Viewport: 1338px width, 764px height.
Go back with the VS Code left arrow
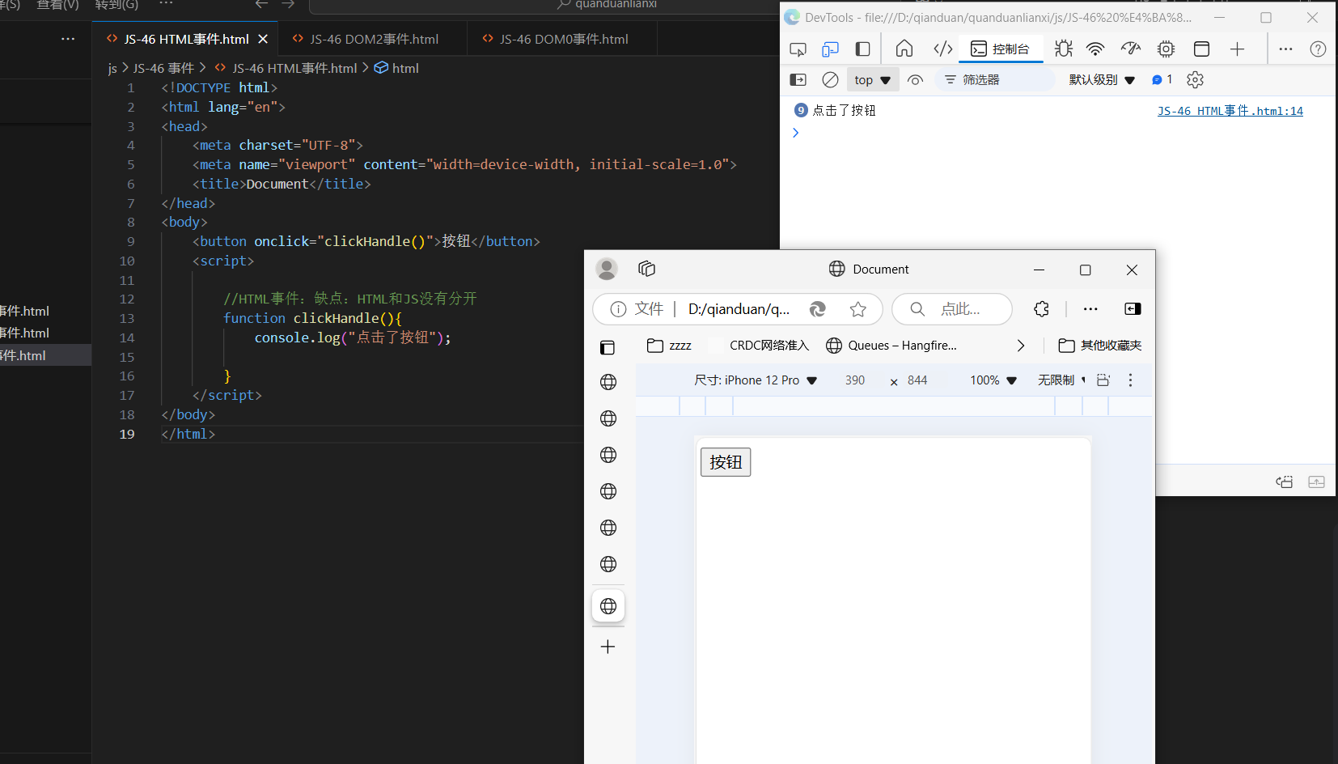[261, 4]
